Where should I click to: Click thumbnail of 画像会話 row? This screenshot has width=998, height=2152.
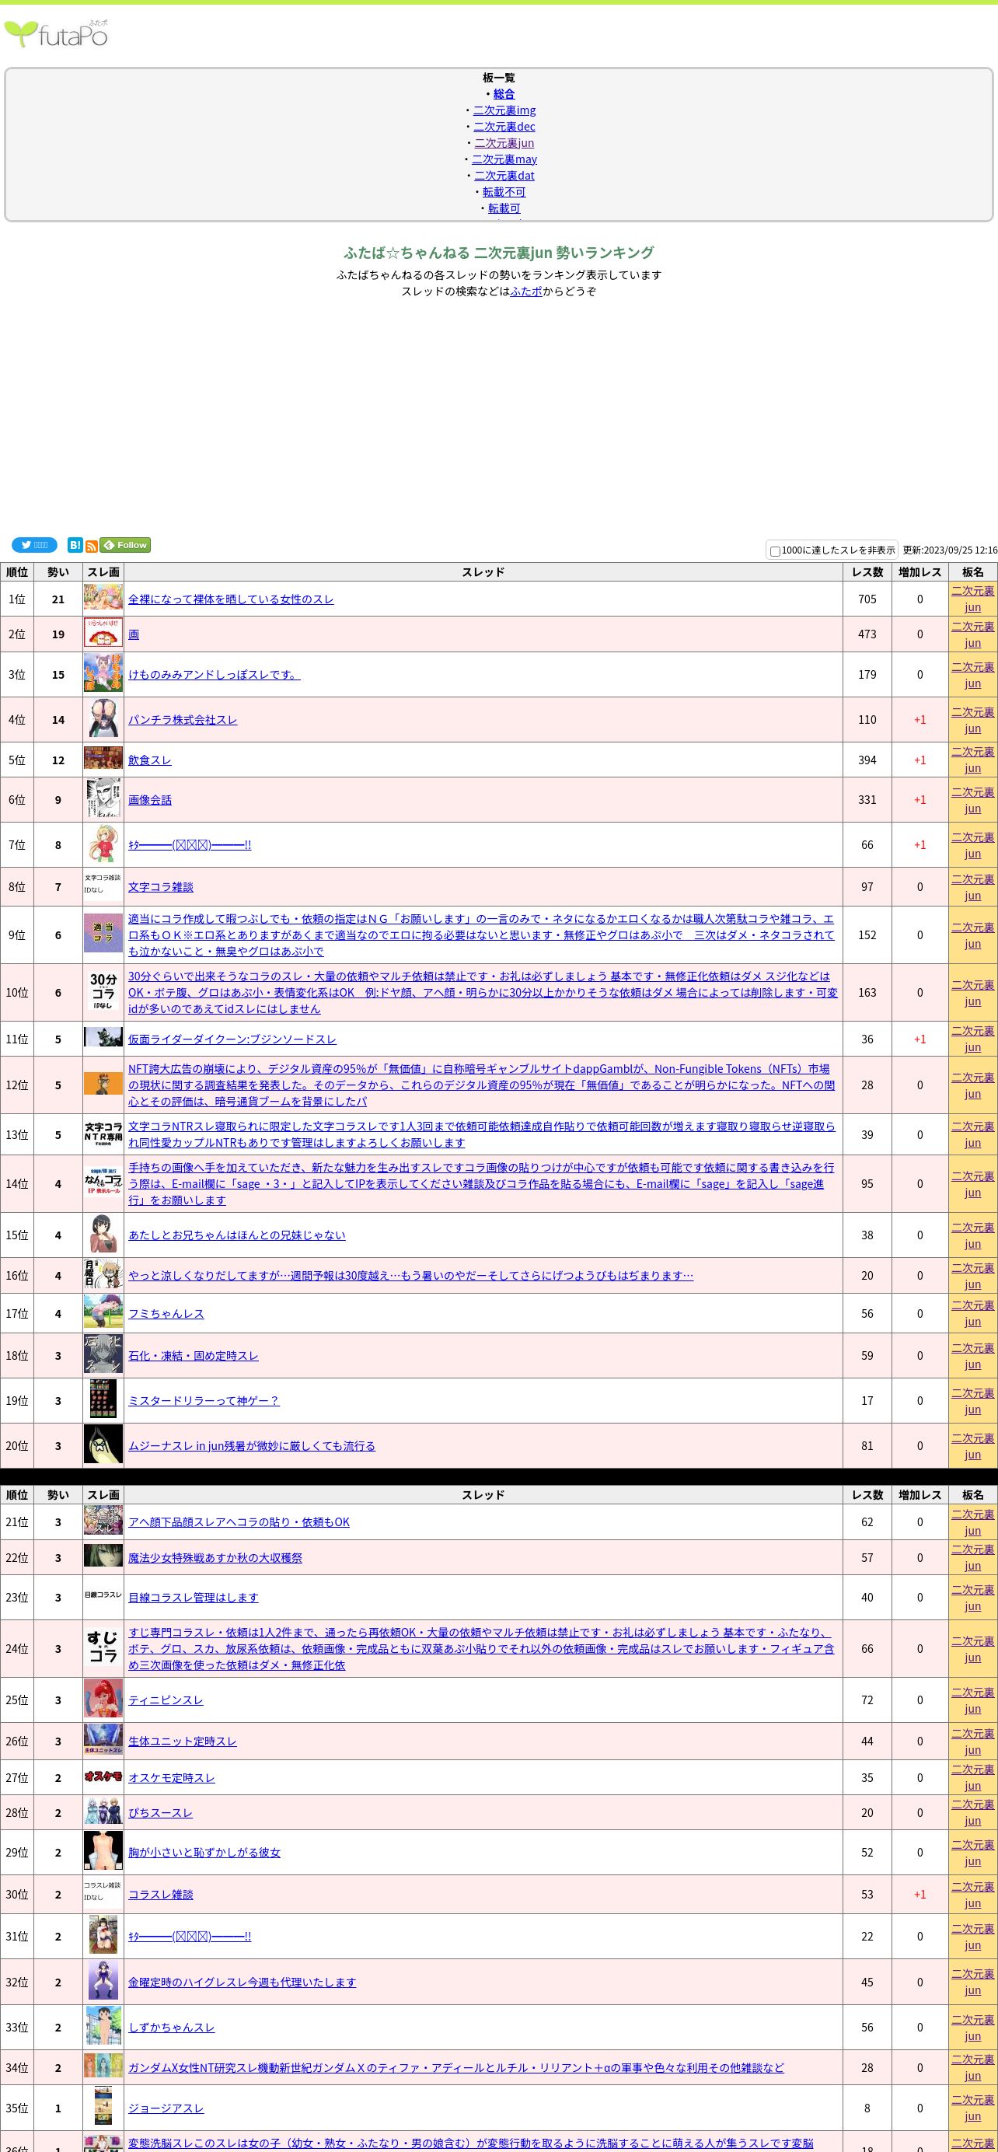coord(103,798)
